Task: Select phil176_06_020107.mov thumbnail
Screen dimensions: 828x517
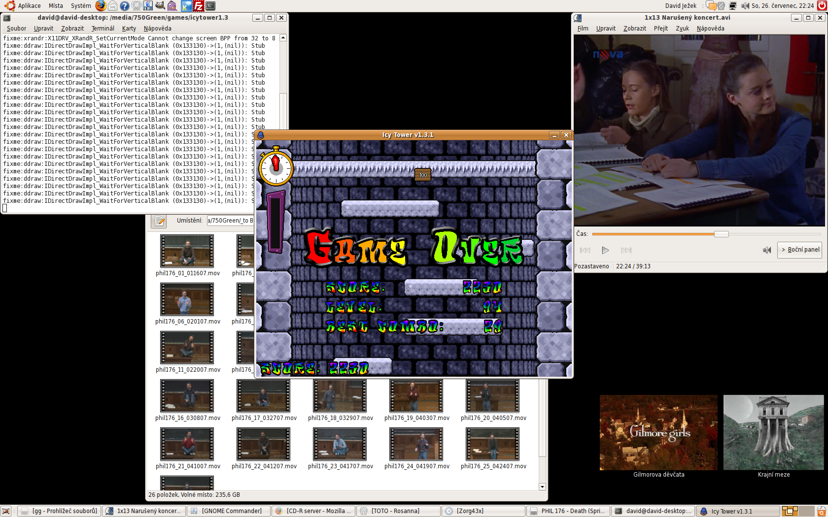Action: tap(187, 299)
